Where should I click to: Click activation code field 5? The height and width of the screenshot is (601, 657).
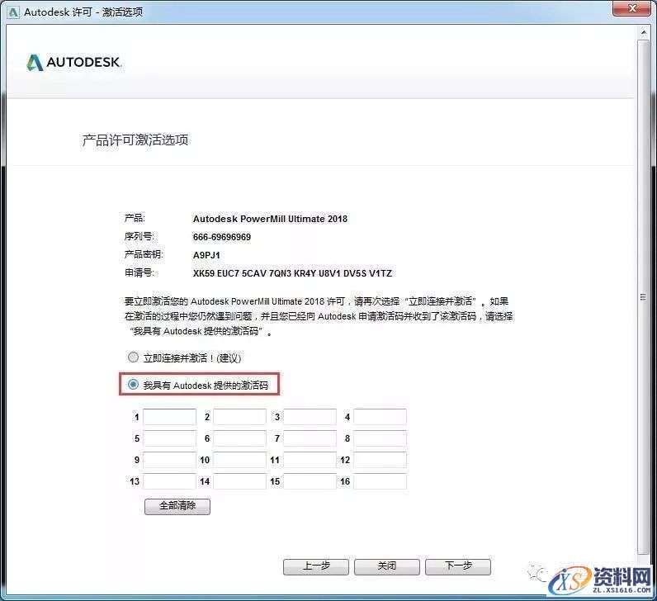pos(170,438)
